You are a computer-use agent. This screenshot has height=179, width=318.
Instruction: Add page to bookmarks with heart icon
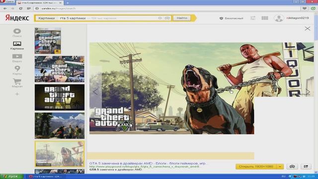[x=305, y=8]
